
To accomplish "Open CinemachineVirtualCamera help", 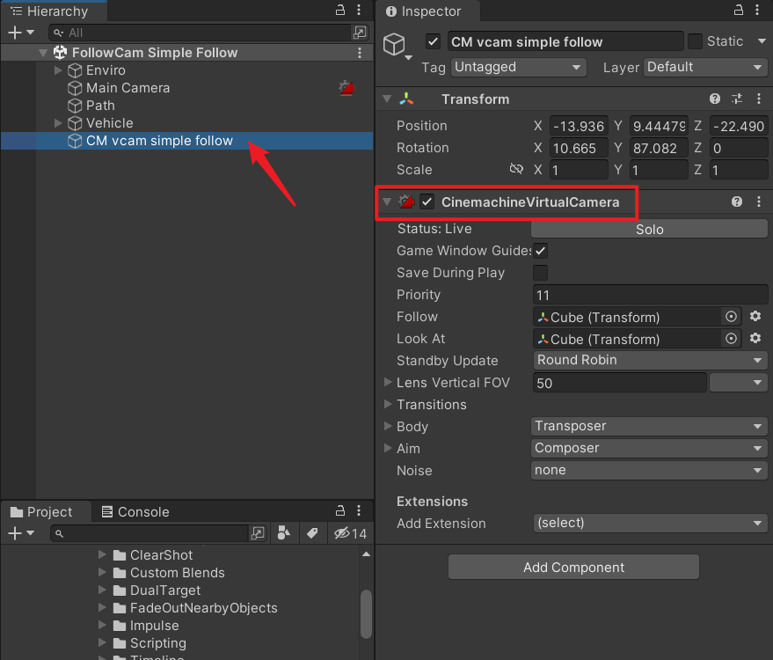I will [x=737, y=202].
